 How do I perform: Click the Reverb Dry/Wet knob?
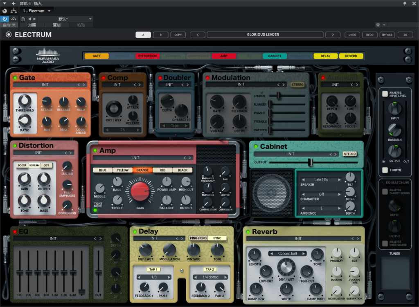(286, 268)
